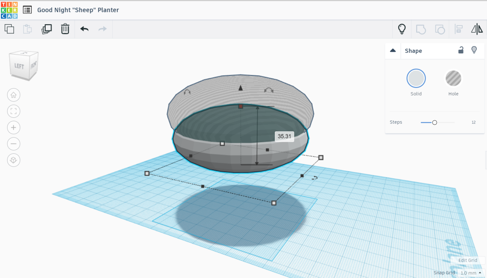
Task: Fit all in view icon
Action: click(x=14, y=111)
